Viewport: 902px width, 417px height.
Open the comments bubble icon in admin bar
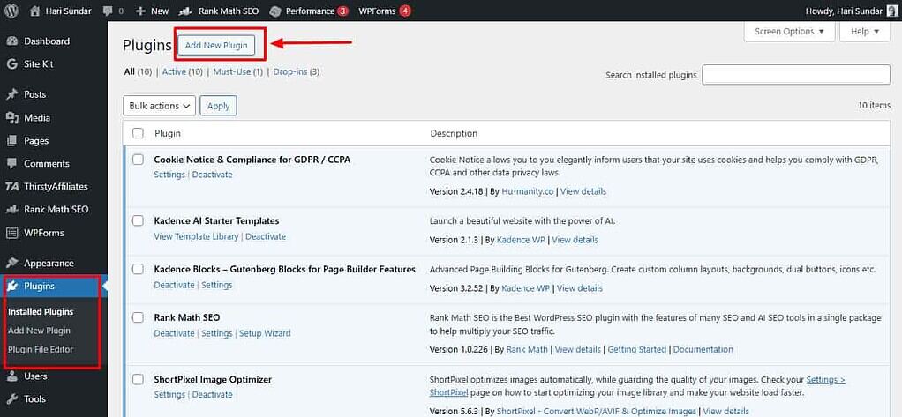(x=107, y=11)
